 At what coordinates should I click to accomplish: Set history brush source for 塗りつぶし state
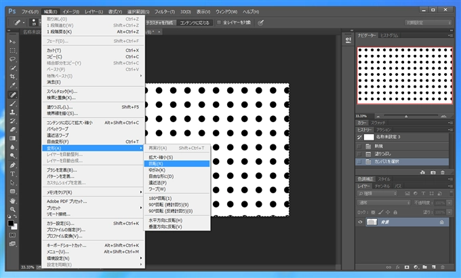359,154
